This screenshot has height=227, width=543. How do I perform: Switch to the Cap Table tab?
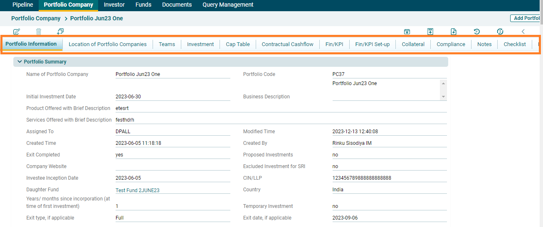coord(238,44)
